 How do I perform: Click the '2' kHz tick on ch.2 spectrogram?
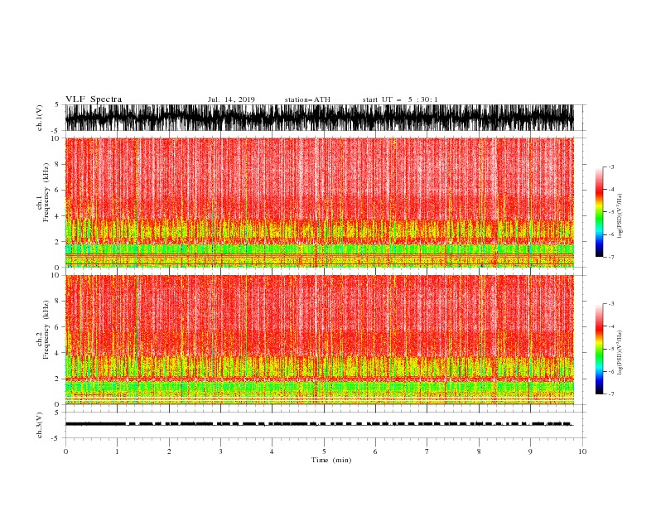[57, 379]
